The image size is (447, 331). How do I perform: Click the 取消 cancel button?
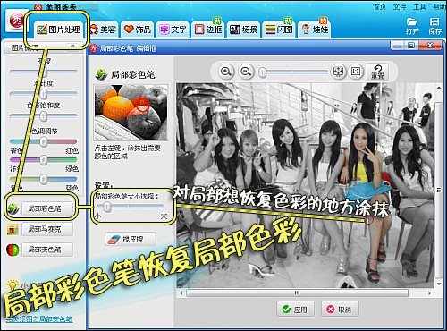click(x=340, y=310)
